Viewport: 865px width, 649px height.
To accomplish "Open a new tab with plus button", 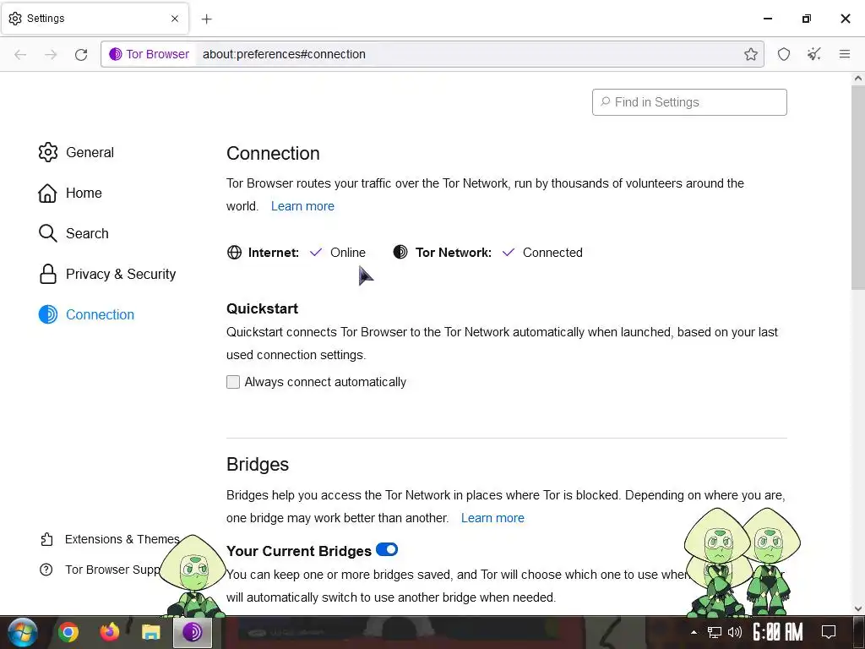I will click(206, 19).
